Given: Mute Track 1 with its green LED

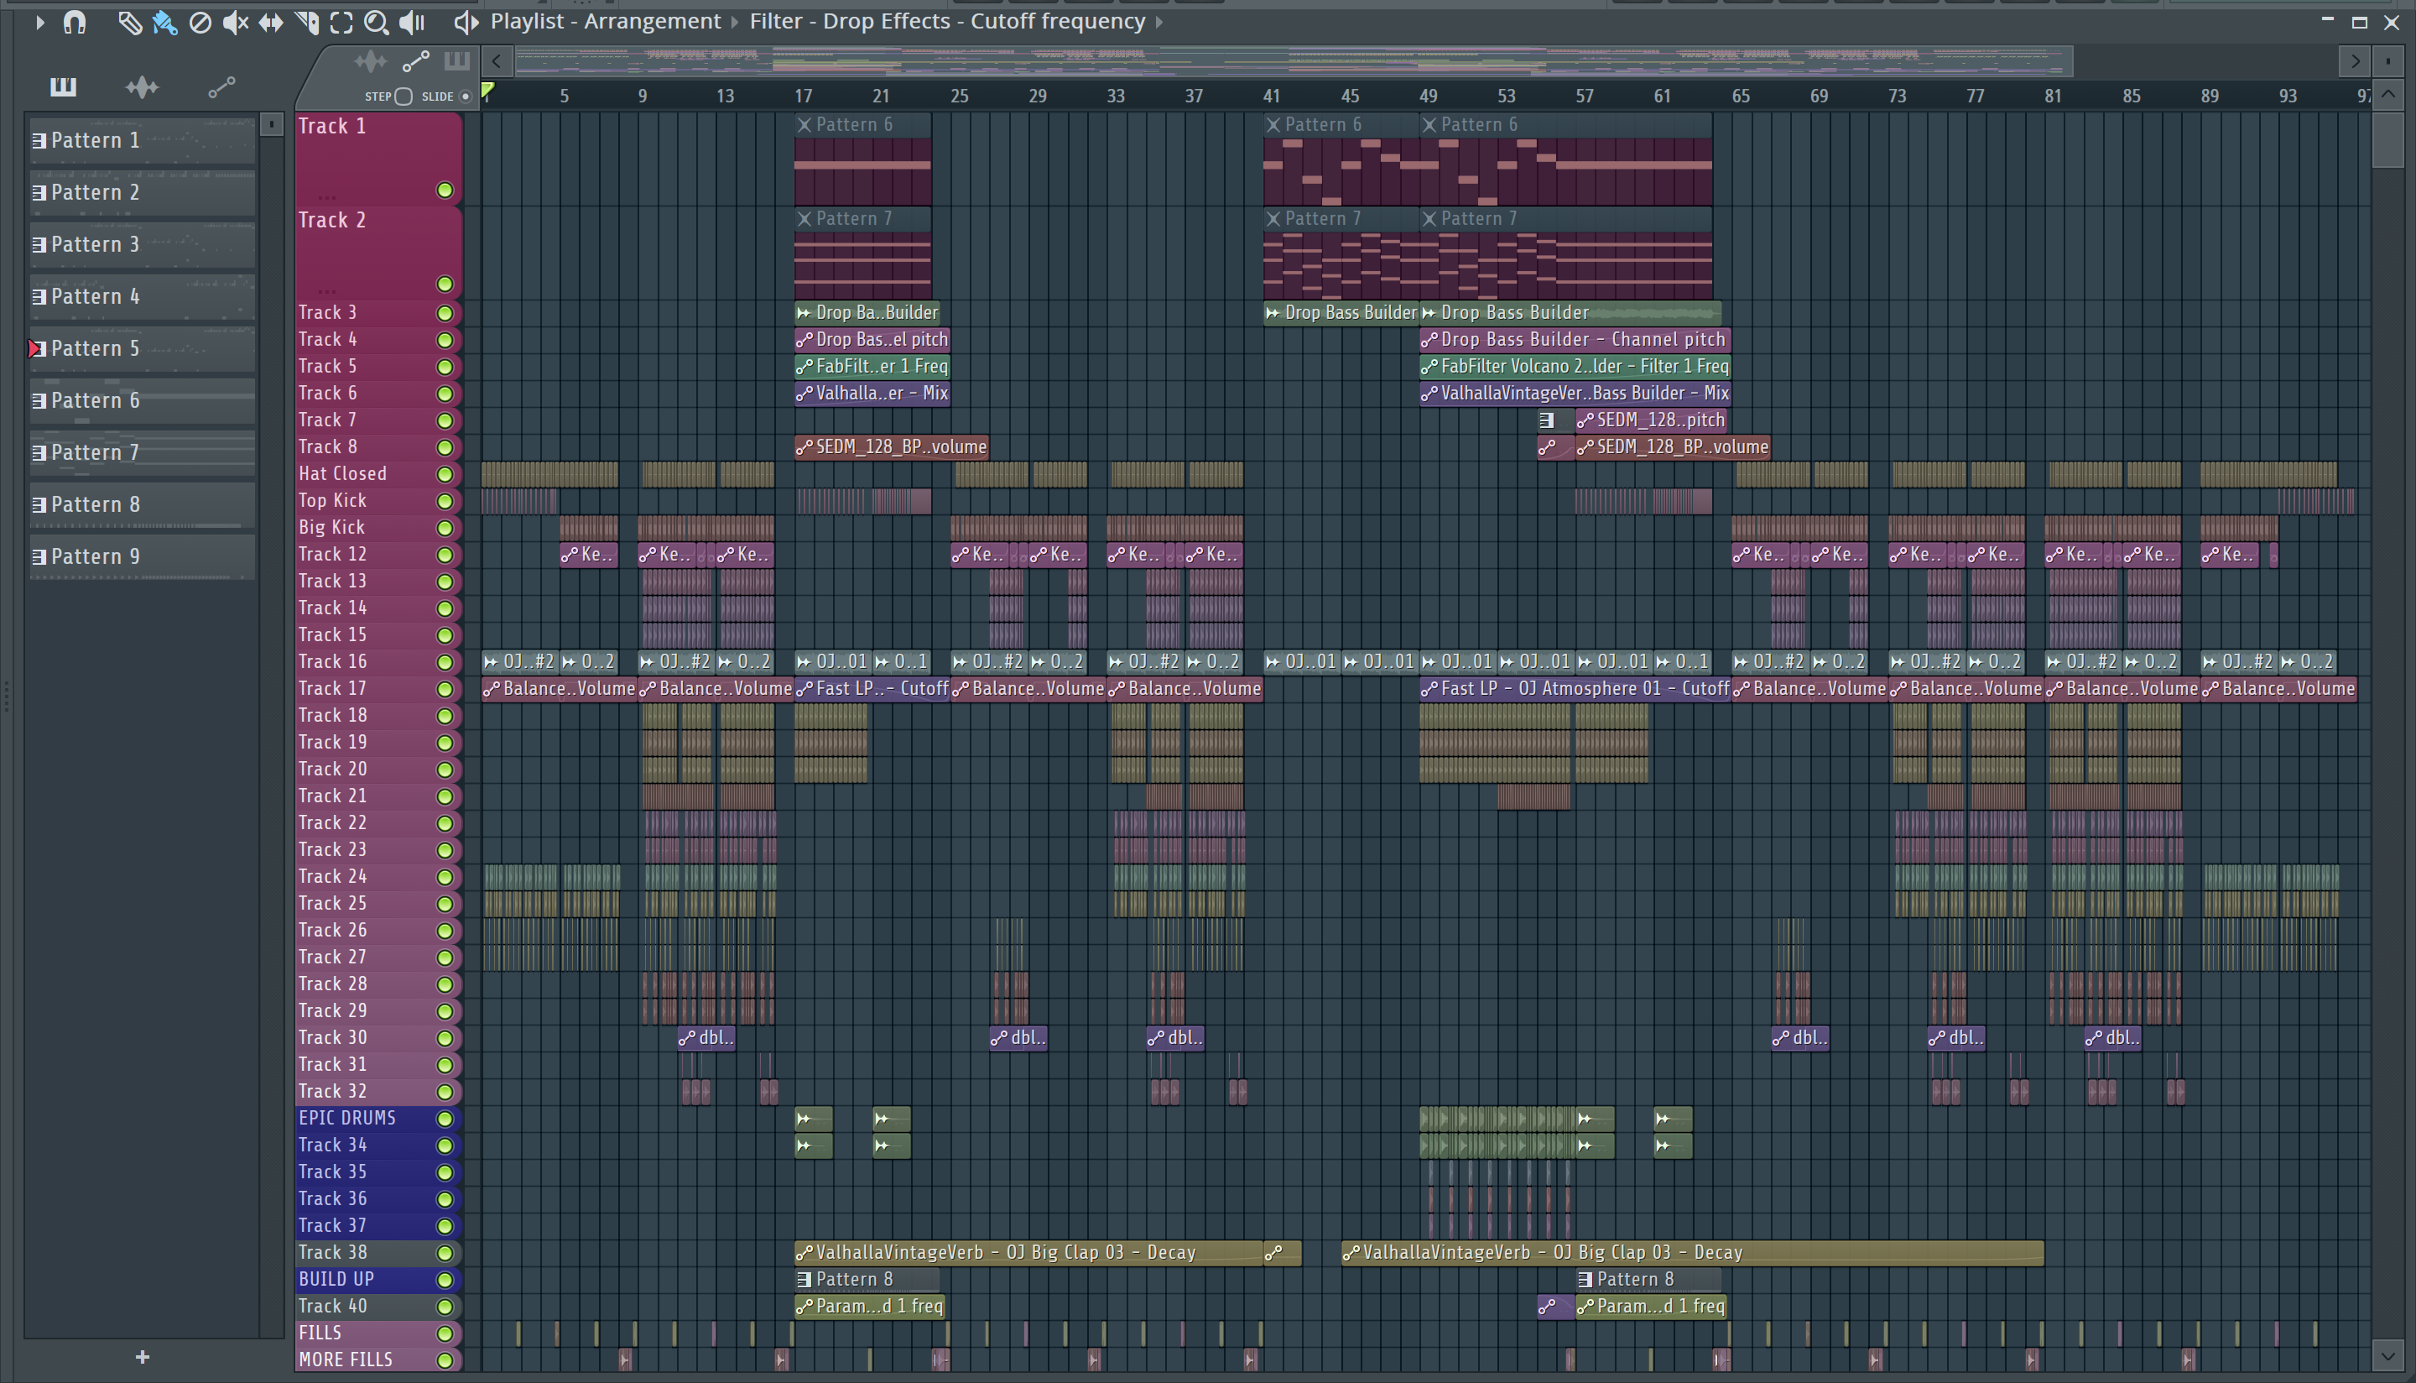Looking at the screenshot, I should pos(445,190).
